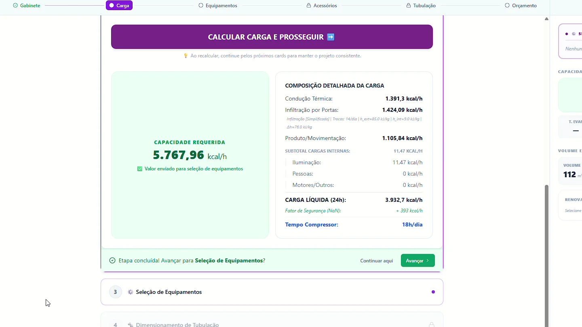The width and height of the screenshot is (582, 327).
Task: Click the Motores/Outros row
Action: pos(354,185)
